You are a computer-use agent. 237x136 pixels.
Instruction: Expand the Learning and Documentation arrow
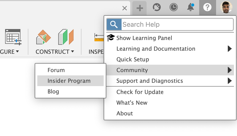coord(230,49)
